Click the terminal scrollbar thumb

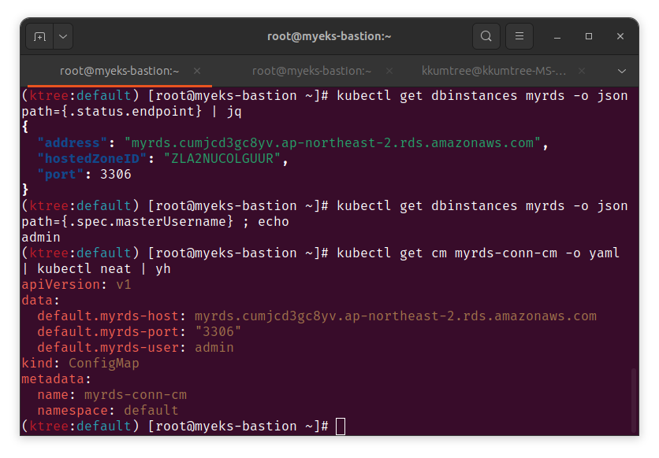(633, 400)
